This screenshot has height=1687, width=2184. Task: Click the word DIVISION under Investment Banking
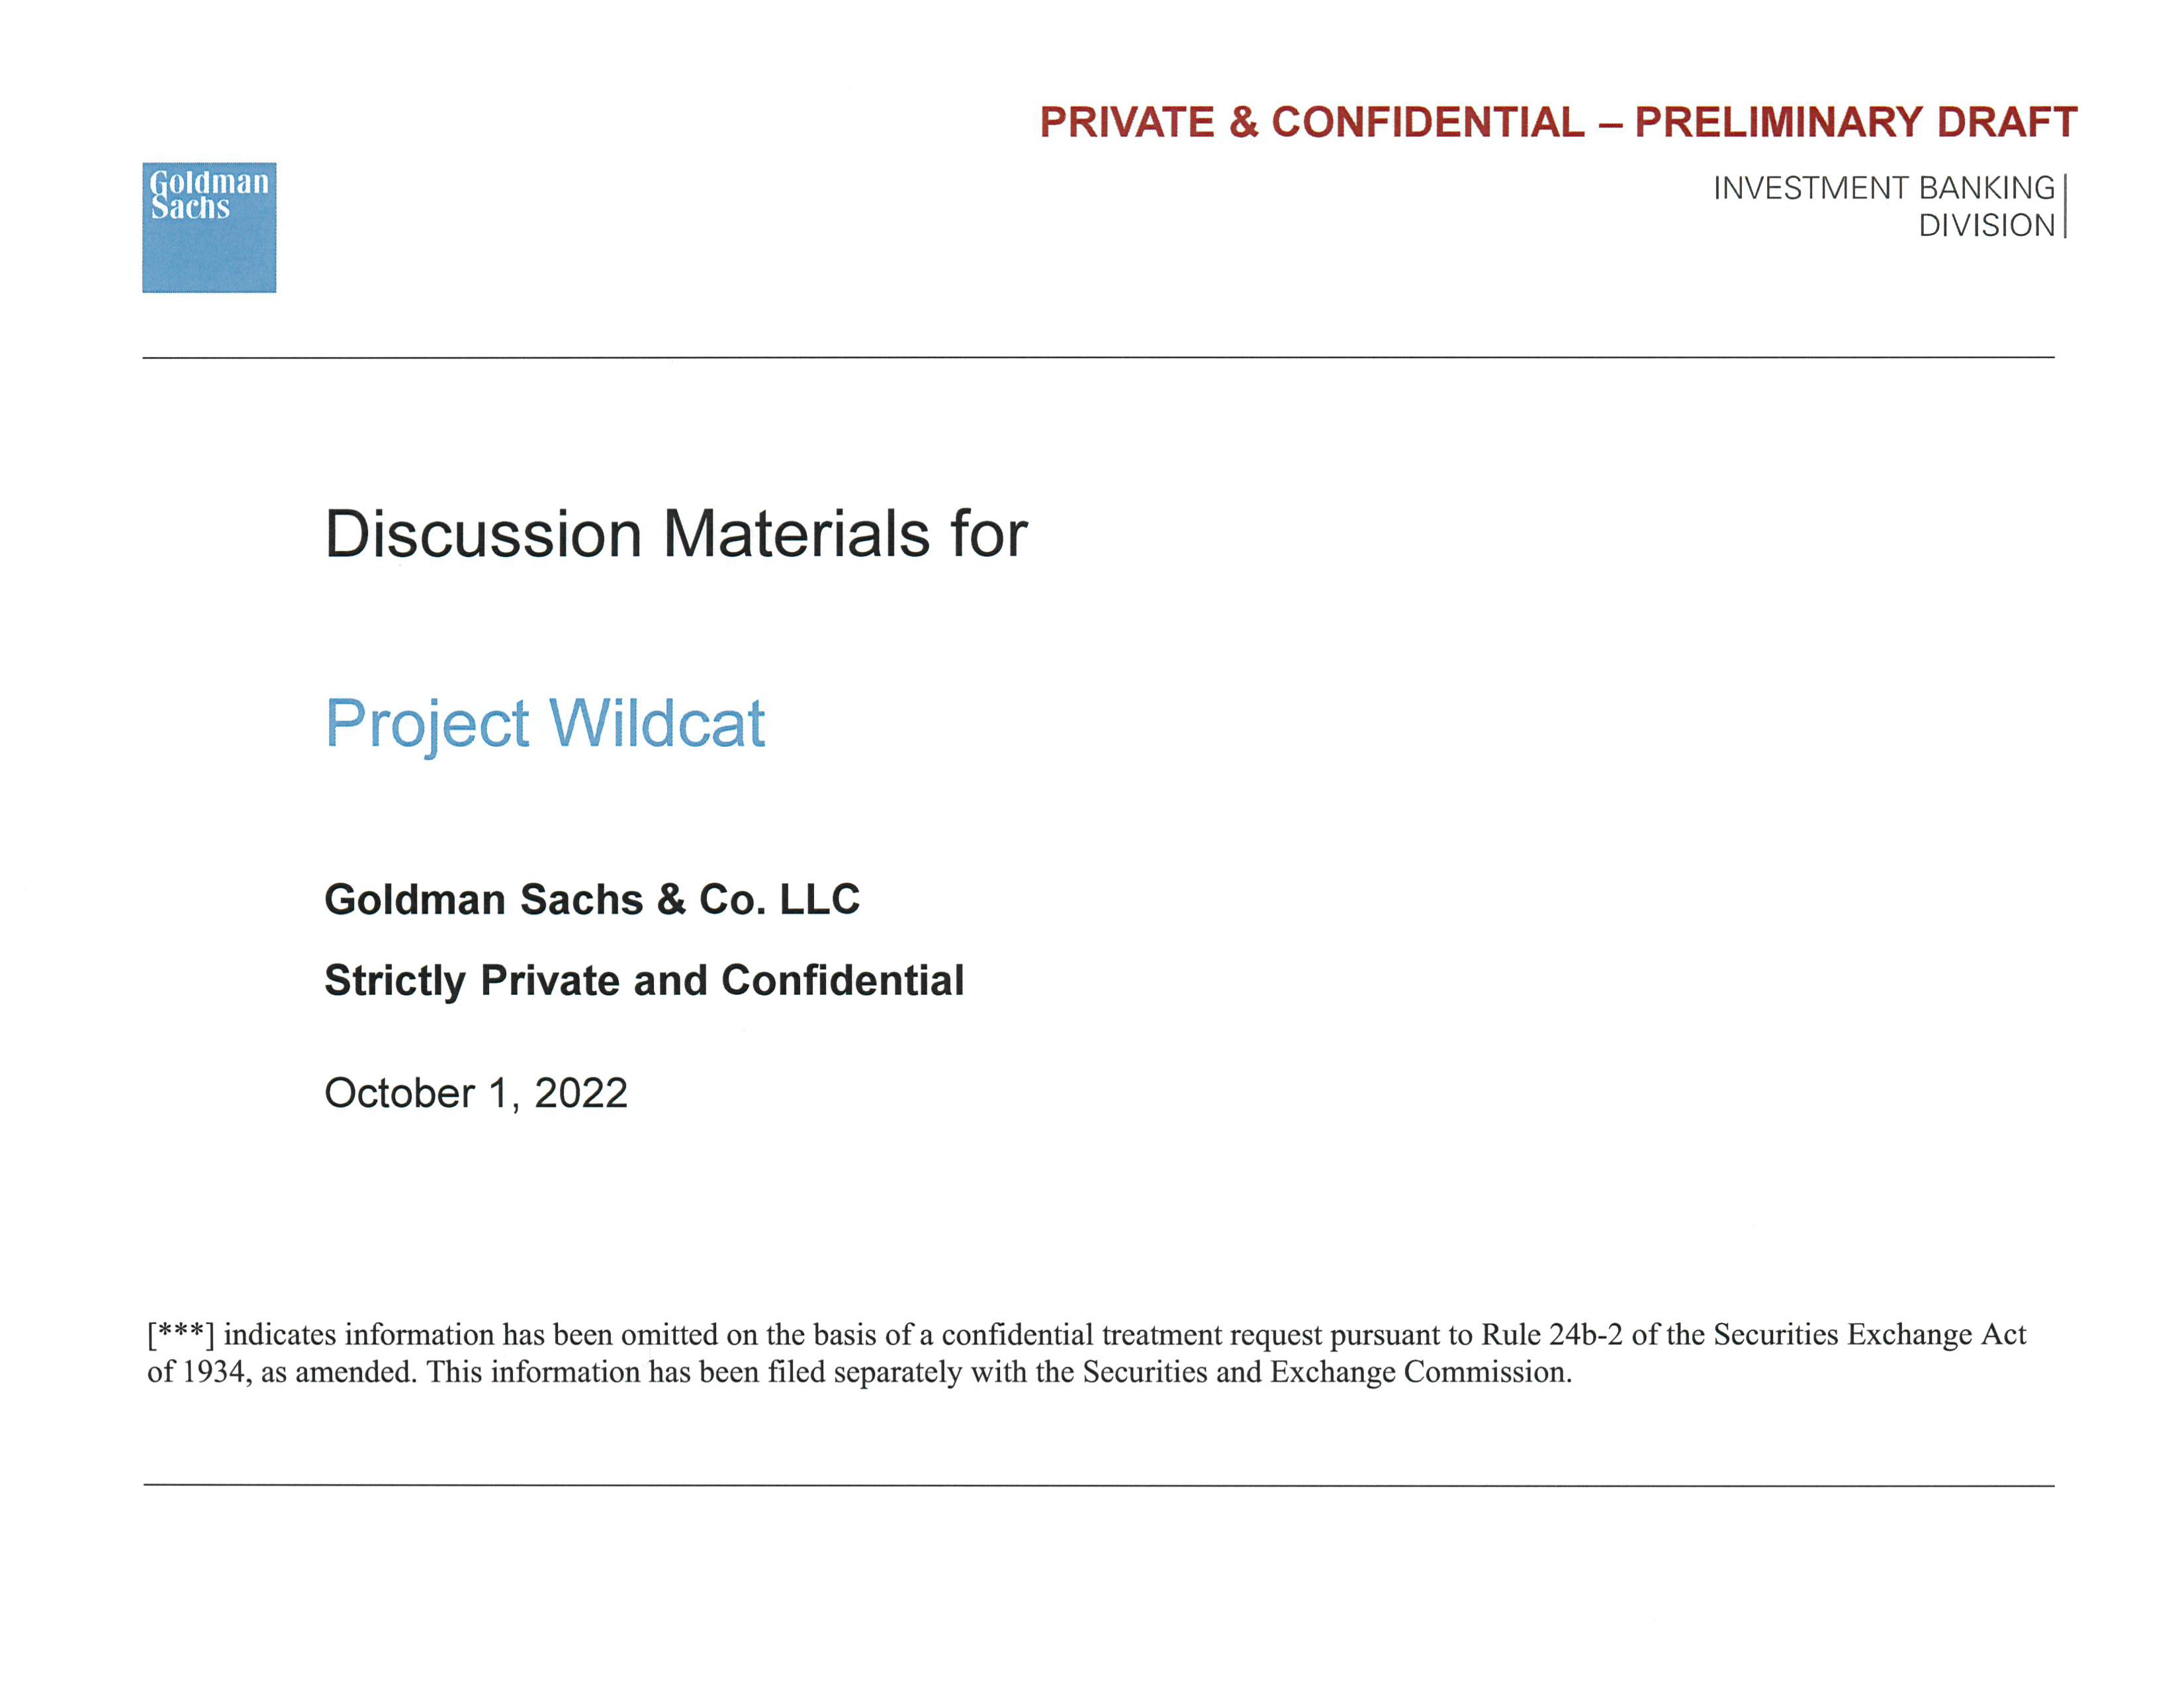[x=1985, y=226]
